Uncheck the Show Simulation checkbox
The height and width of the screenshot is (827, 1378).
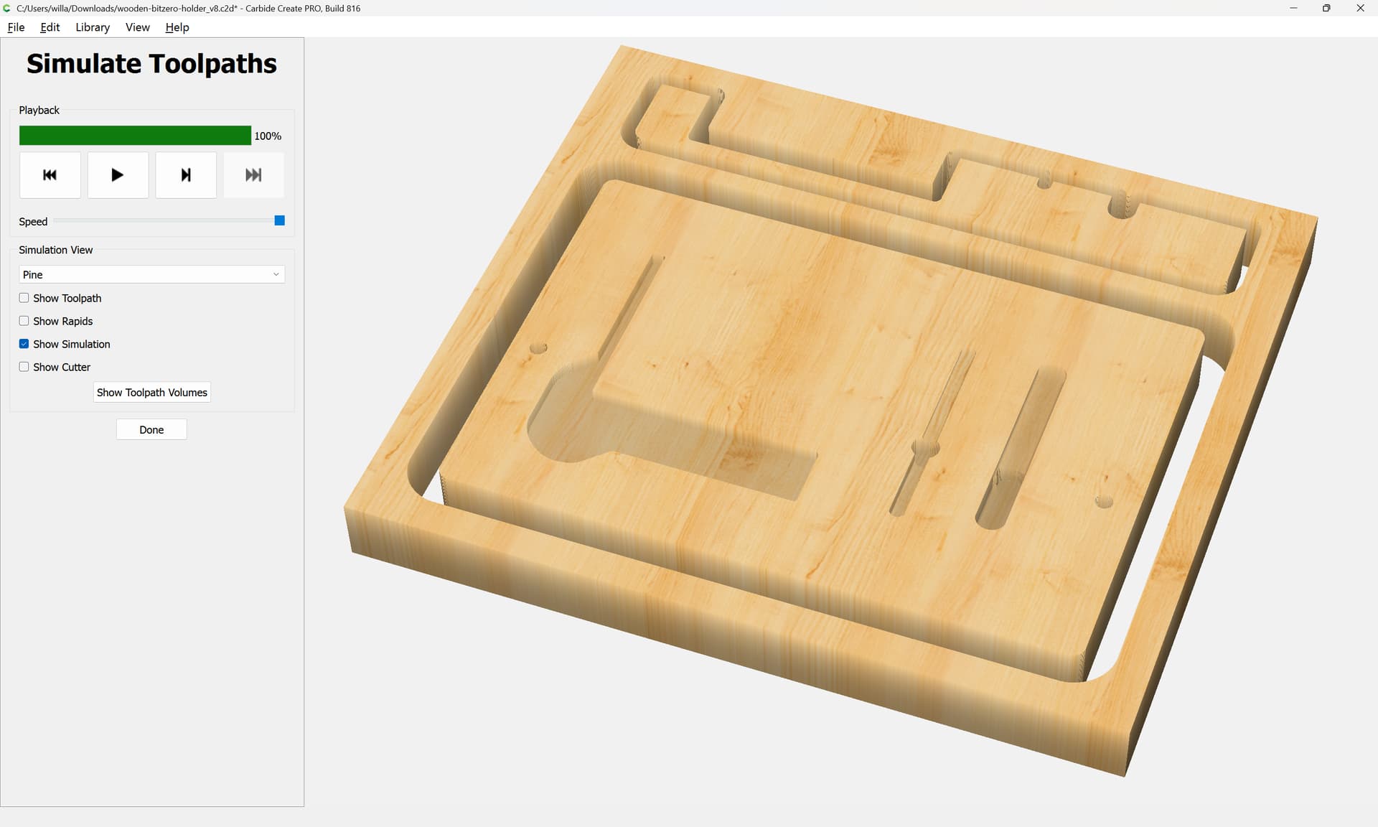tap(24, 344)
